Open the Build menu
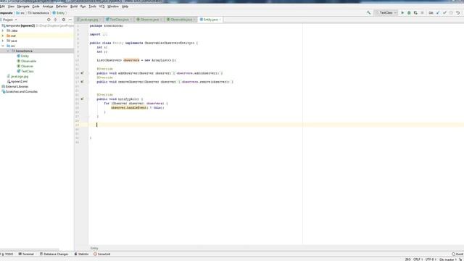This screenshot has width=464, height=261. (74, 7)
